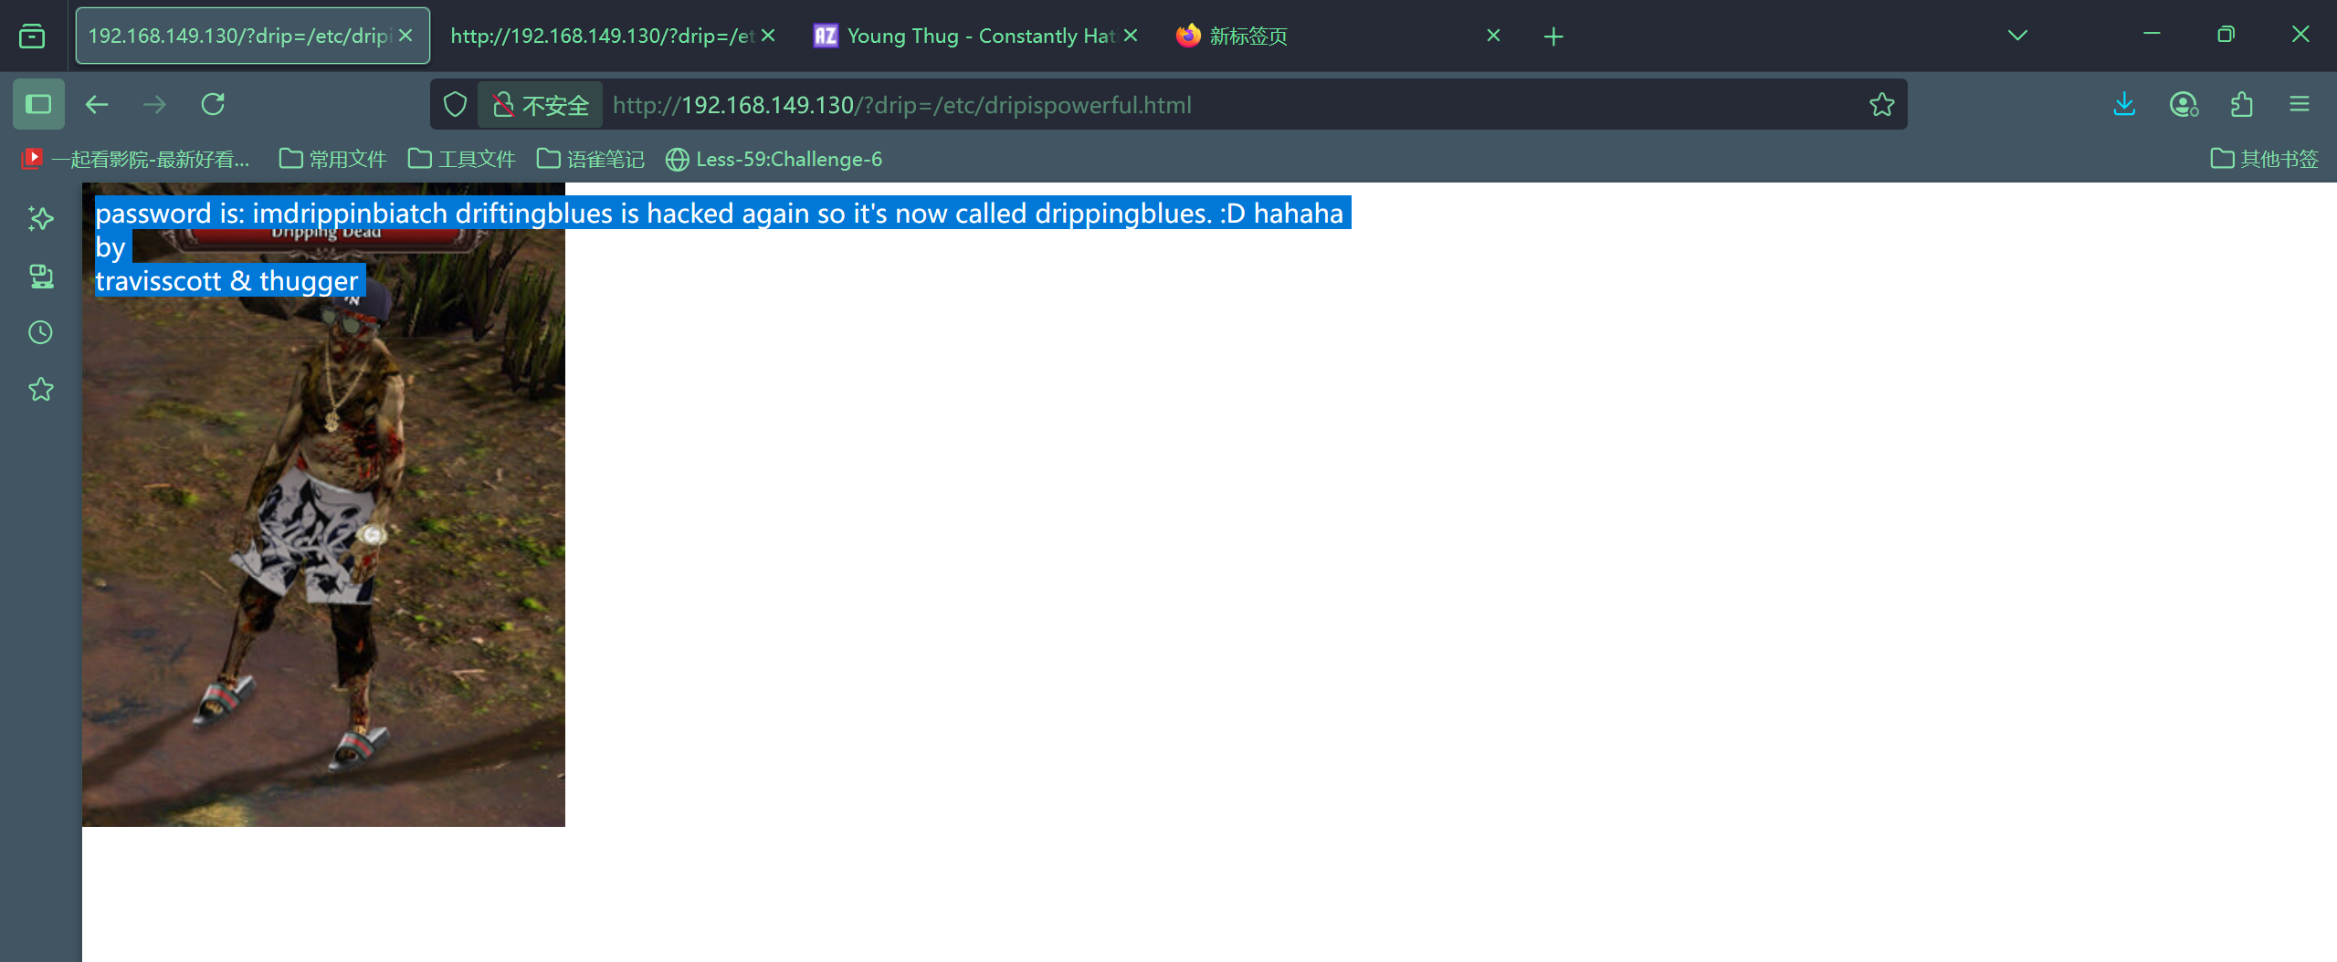Open the 语雀笔记 bookmark folder
This screenshot has width=2337, height=962.
(590, 159)
